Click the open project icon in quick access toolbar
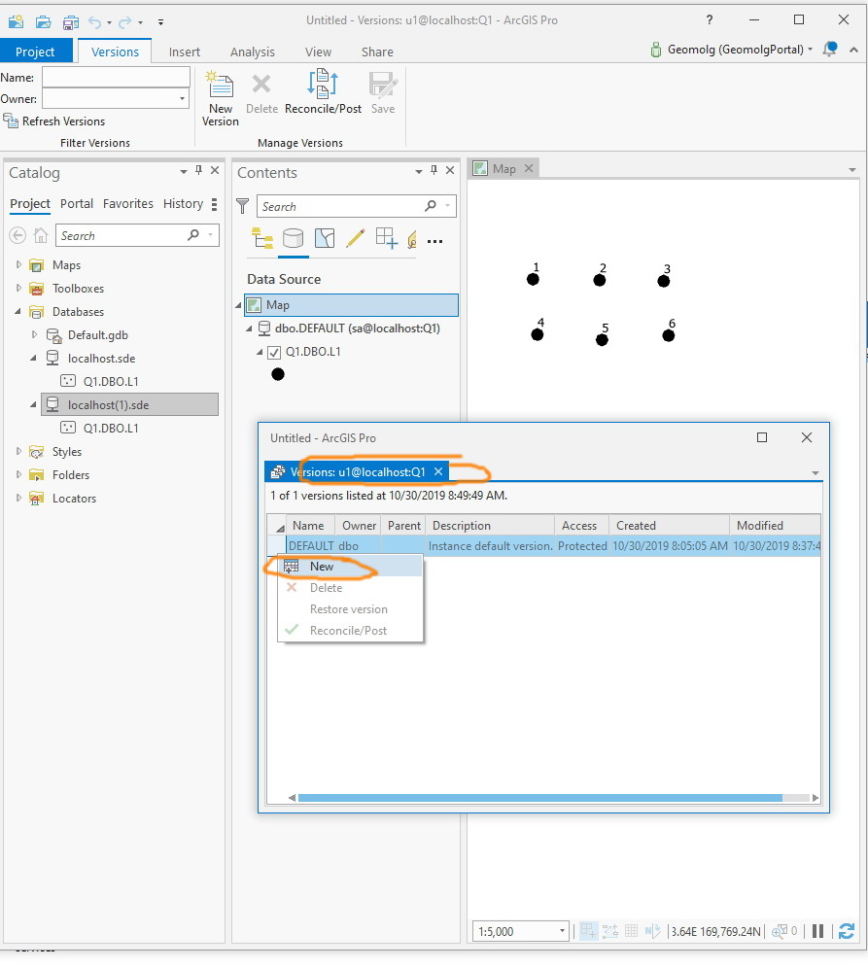Screen dimensions: 868x968 click(x=43, y=22)
